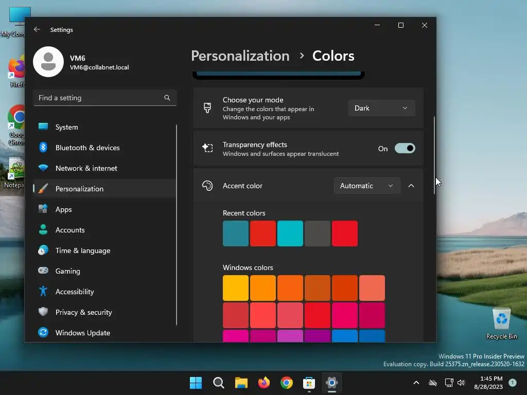Viewport: 527px width, 395px height.
Task: Open File Explorer from the taskbar
Action: click(241, 383)
